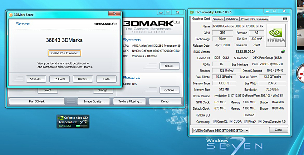Toggle the CUDA checkbox

[231, 122]
